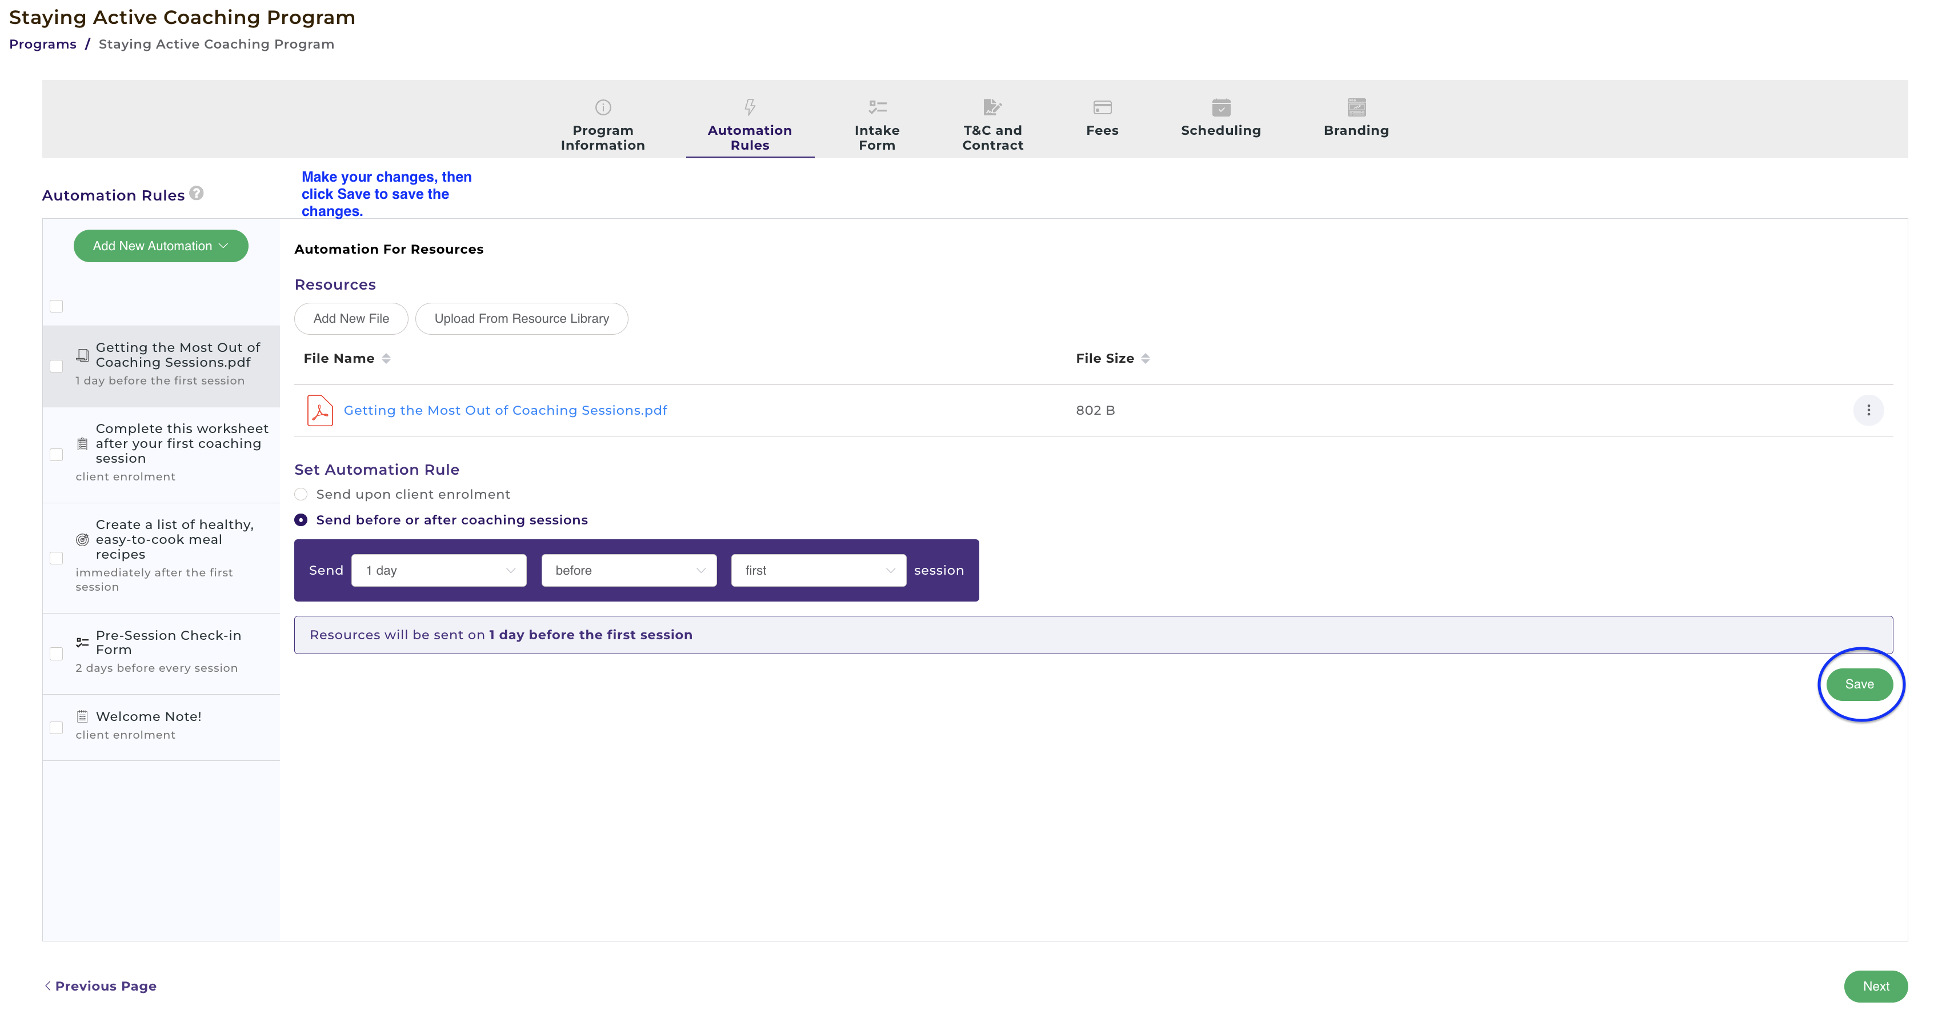
Task: Click the Fees card icon
Action: click(1102, 107)
